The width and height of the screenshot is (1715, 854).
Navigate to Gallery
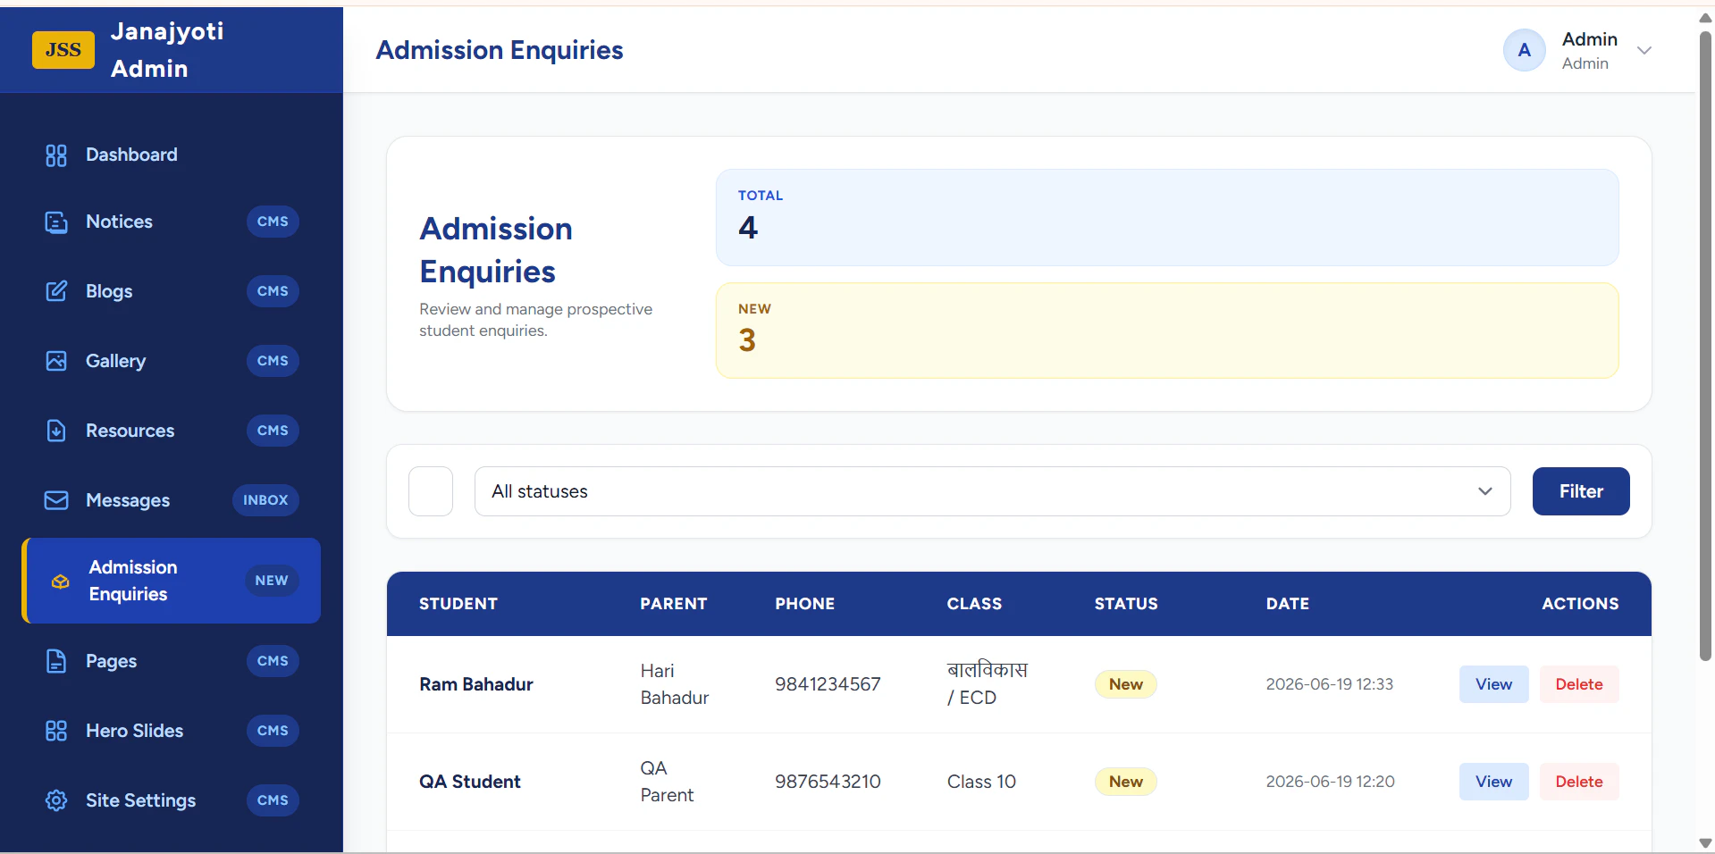(115, 361)
